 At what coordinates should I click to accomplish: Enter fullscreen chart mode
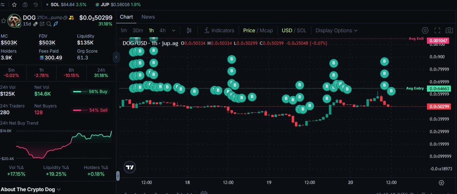point(437,30)
